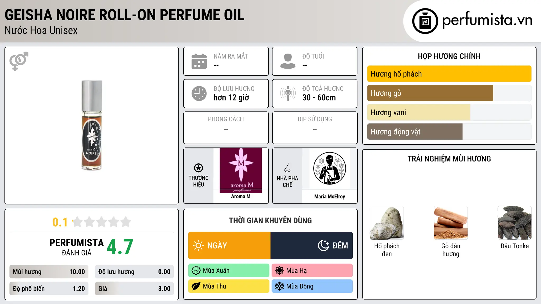This screenshot has height=304, width=541.
Task: Click the snowflake icon for Mùa Đông
Action: click(x=279, y=286)
